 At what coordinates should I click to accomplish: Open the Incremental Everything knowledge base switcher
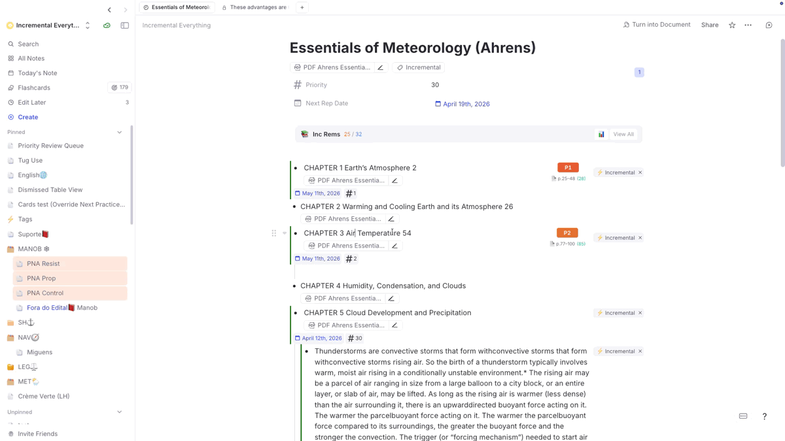tap(48, 25)
